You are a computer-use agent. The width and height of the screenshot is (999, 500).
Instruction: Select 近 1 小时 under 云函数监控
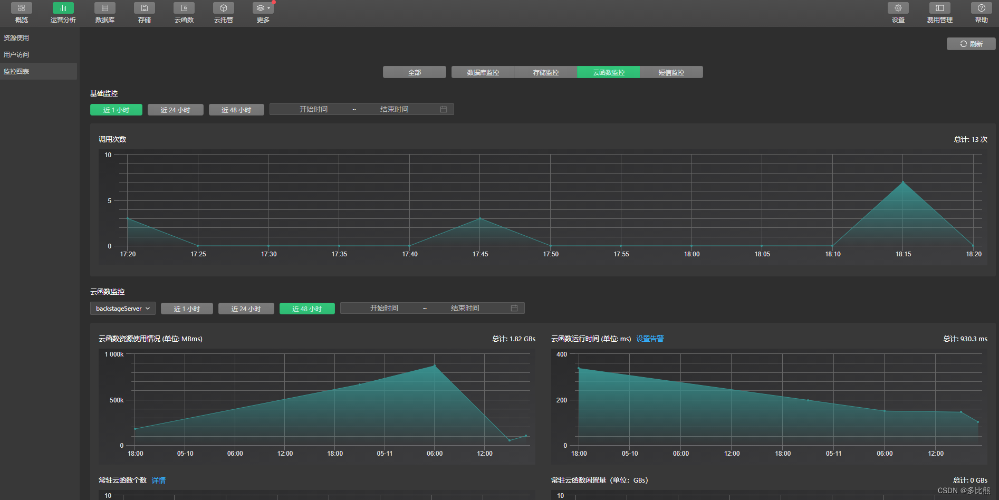187,309
